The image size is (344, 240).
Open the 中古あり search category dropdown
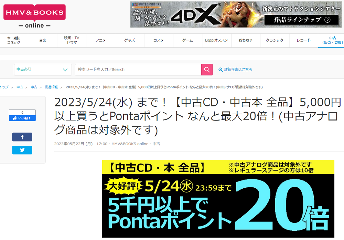click(x=43, y=70)
